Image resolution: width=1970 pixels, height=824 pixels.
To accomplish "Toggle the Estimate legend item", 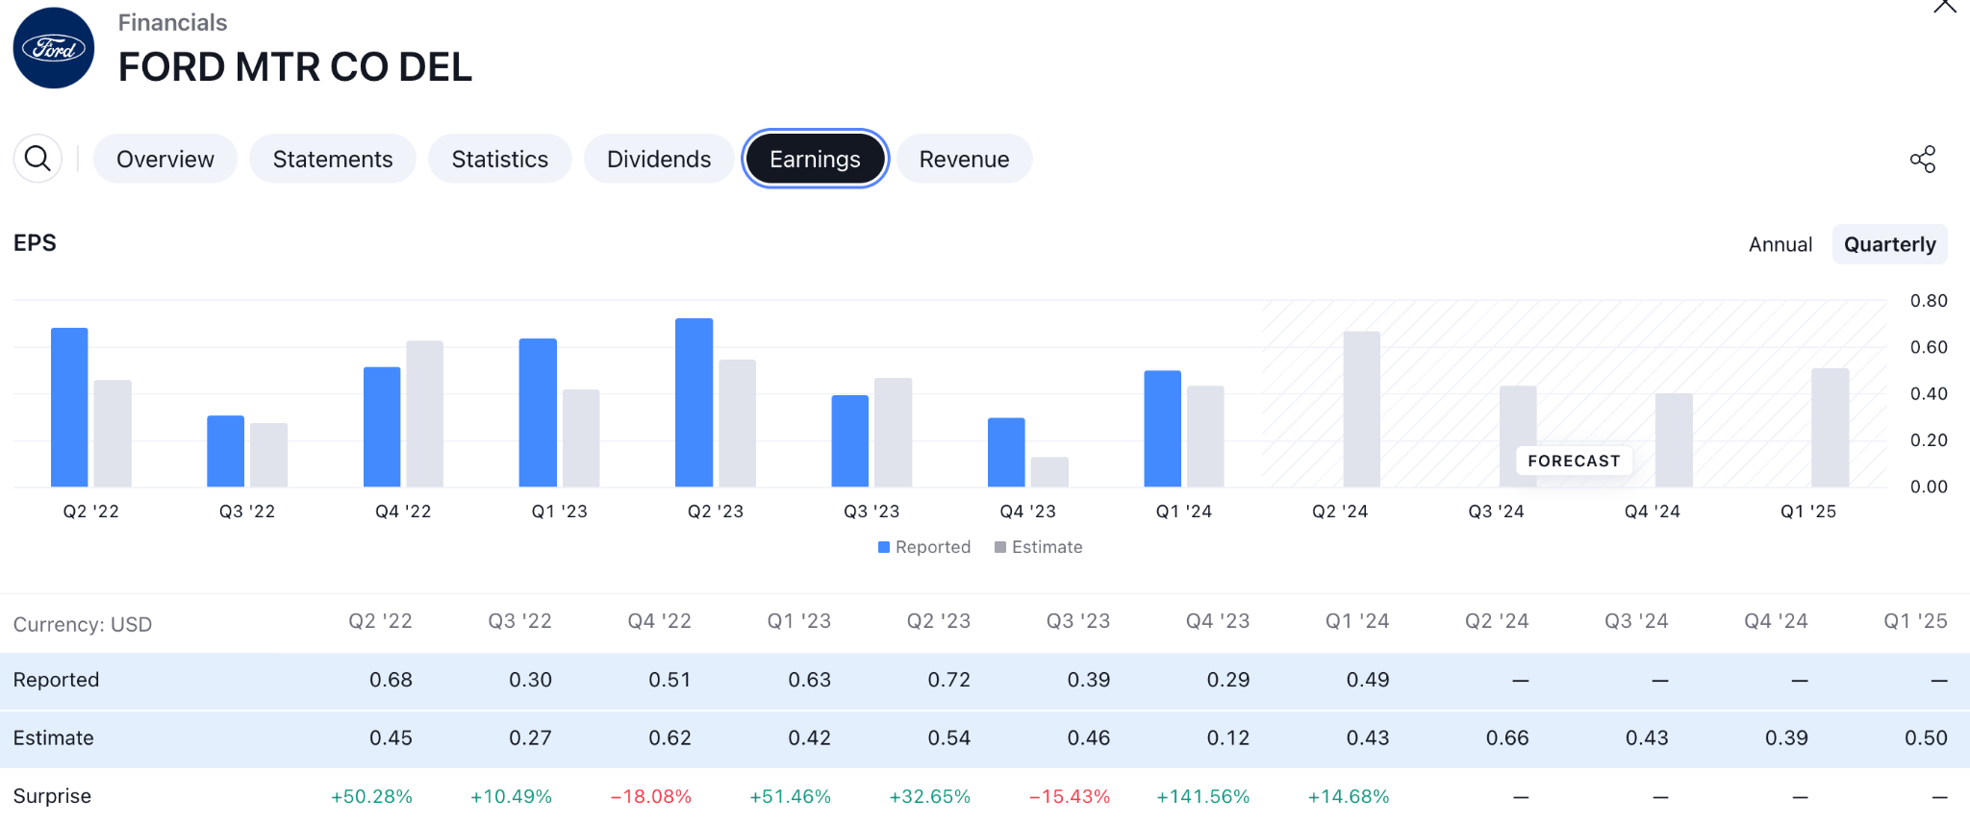I will 1039,547.
